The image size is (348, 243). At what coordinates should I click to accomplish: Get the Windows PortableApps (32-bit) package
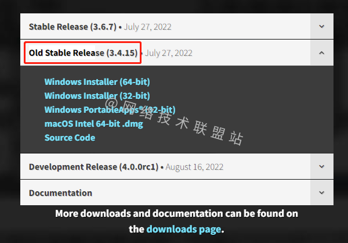click(x=110, y=110)
